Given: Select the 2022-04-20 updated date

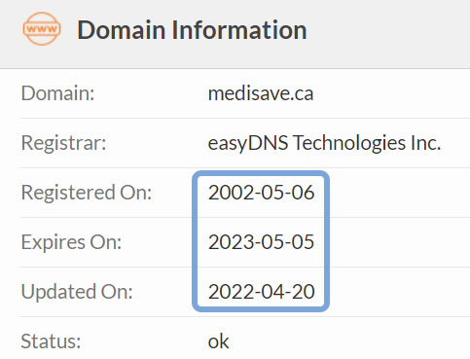Looking at the screenshot, I should pos(262,292).
